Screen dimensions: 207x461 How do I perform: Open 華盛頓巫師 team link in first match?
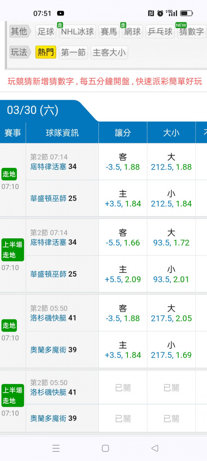(48, 198)
